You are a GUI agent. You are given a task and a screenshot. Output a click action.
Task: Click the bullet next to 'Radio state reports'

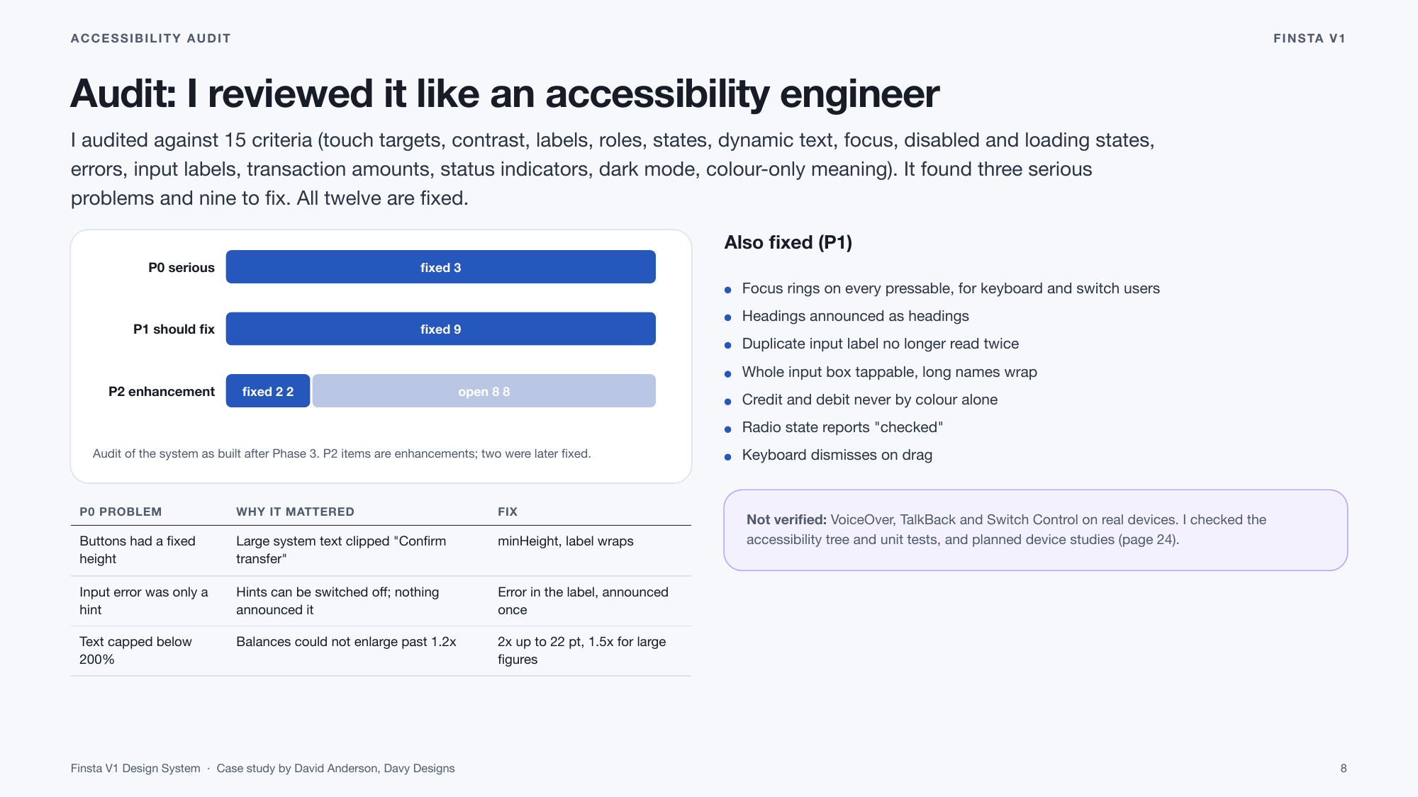click(727, 429)
